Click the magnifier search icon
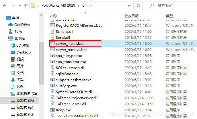The width and height of the screenshot is (197, 119). [x=152, y=5]
